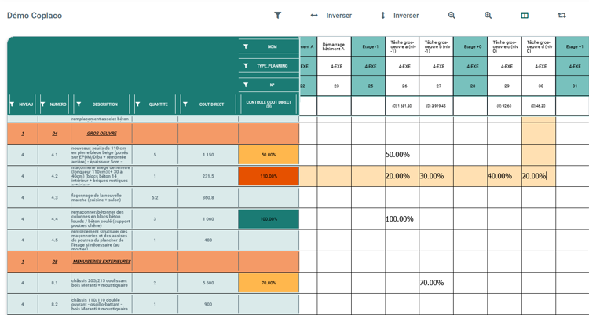Screen dimensions: 589x315
Task: Open the N° row filter
Action: click(246, 85)
